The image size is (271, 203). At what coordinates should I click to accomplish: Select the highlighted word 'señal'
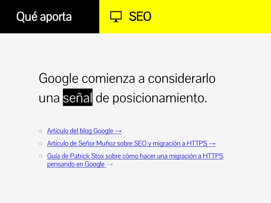point(78,97)
